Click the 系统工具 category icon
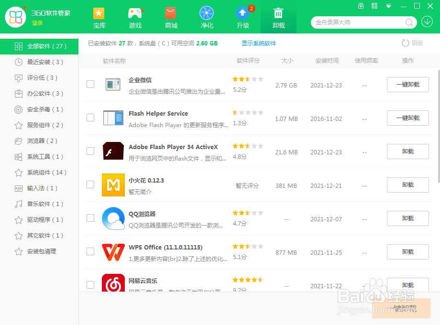The image size is (440, 325). click(x=19, y=157)
